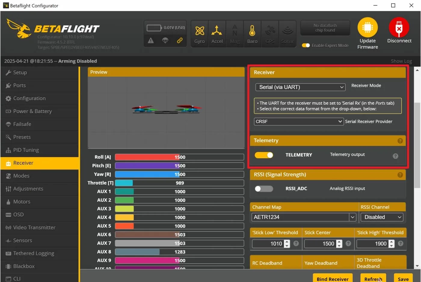Open the Ports tab
The height and width of the screenshot is (282, 421).
[x=40, y=85]
